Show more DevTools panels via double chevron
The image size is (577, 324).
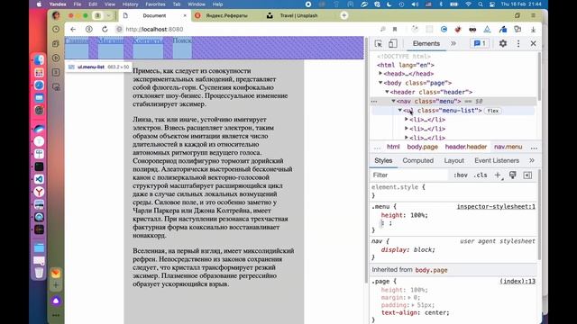[x=453, y=43]
